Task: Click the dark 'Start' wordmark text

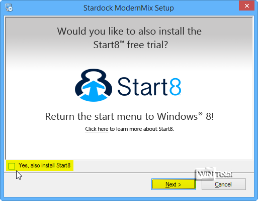Action: [143, 87]
